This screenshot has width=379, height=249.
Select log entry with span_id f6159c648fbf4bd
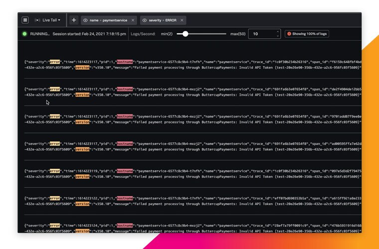(x=193, y=65)
